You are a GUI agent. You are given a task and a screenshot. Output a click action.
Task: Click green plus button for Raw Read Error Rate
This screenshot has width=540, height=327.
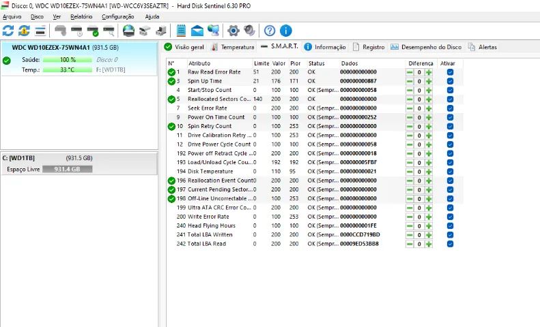click(x=429, y=72)
